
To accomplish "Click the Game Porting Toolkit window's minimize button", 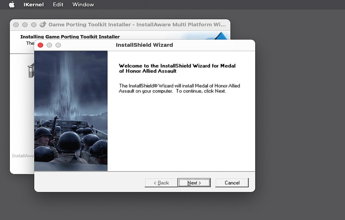I will click(x=25, y=25).
